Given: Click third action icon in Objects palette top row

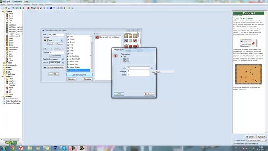Looking at the screenshot, I should tap(135, 36).
